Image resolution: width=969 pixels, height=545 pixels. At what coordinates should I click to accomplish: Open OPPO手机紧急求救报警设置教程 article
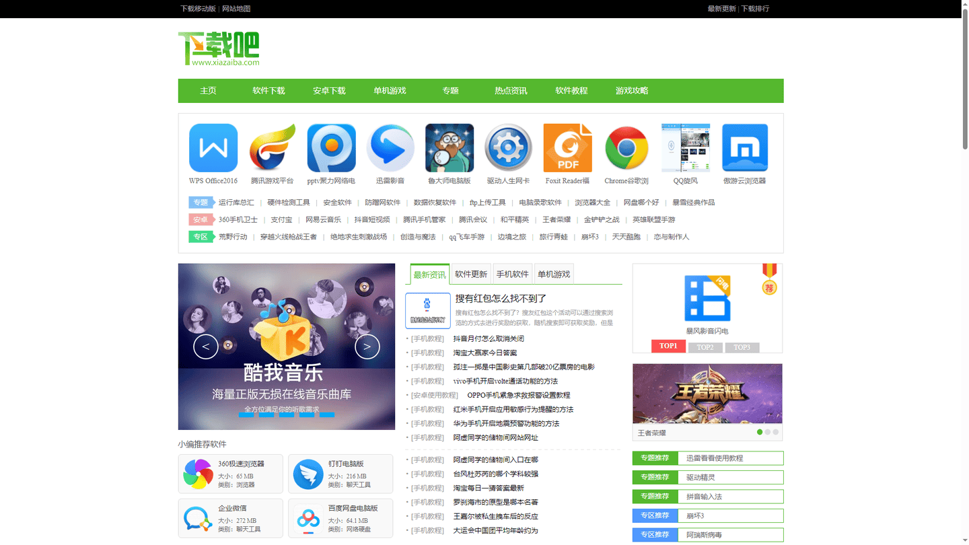(x=519, y=396)
